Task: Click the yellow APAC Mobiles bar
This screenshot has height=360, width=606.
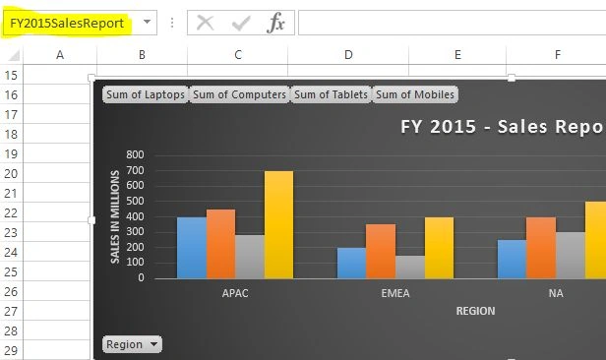Action: (278, 225)
